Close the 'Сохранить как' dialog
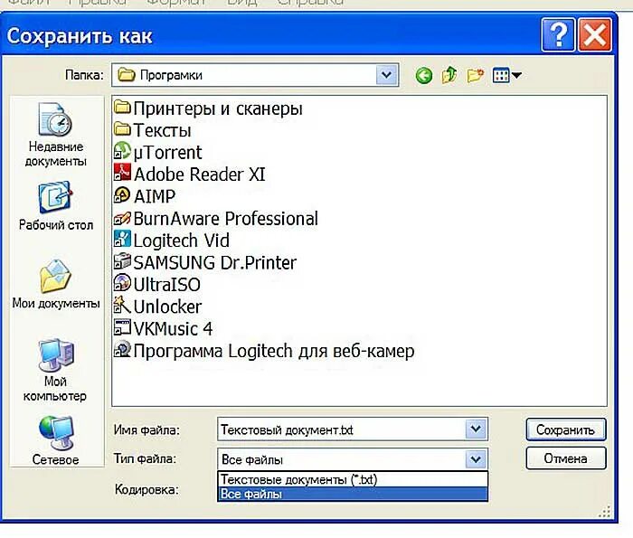 point(595,34)
